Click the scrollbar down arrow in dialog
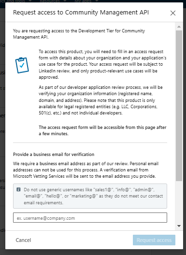Viewport: 186px width, 255px height. coord(179,226)
